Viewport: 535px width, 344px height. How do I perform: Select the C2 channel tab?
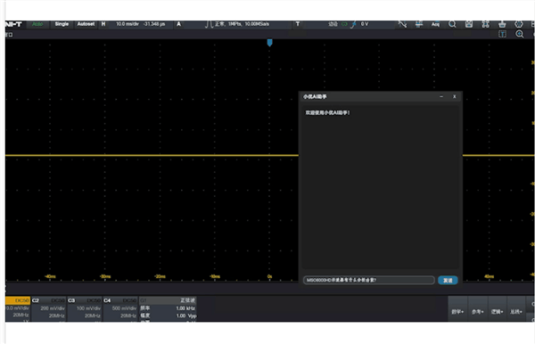(48, 300)
